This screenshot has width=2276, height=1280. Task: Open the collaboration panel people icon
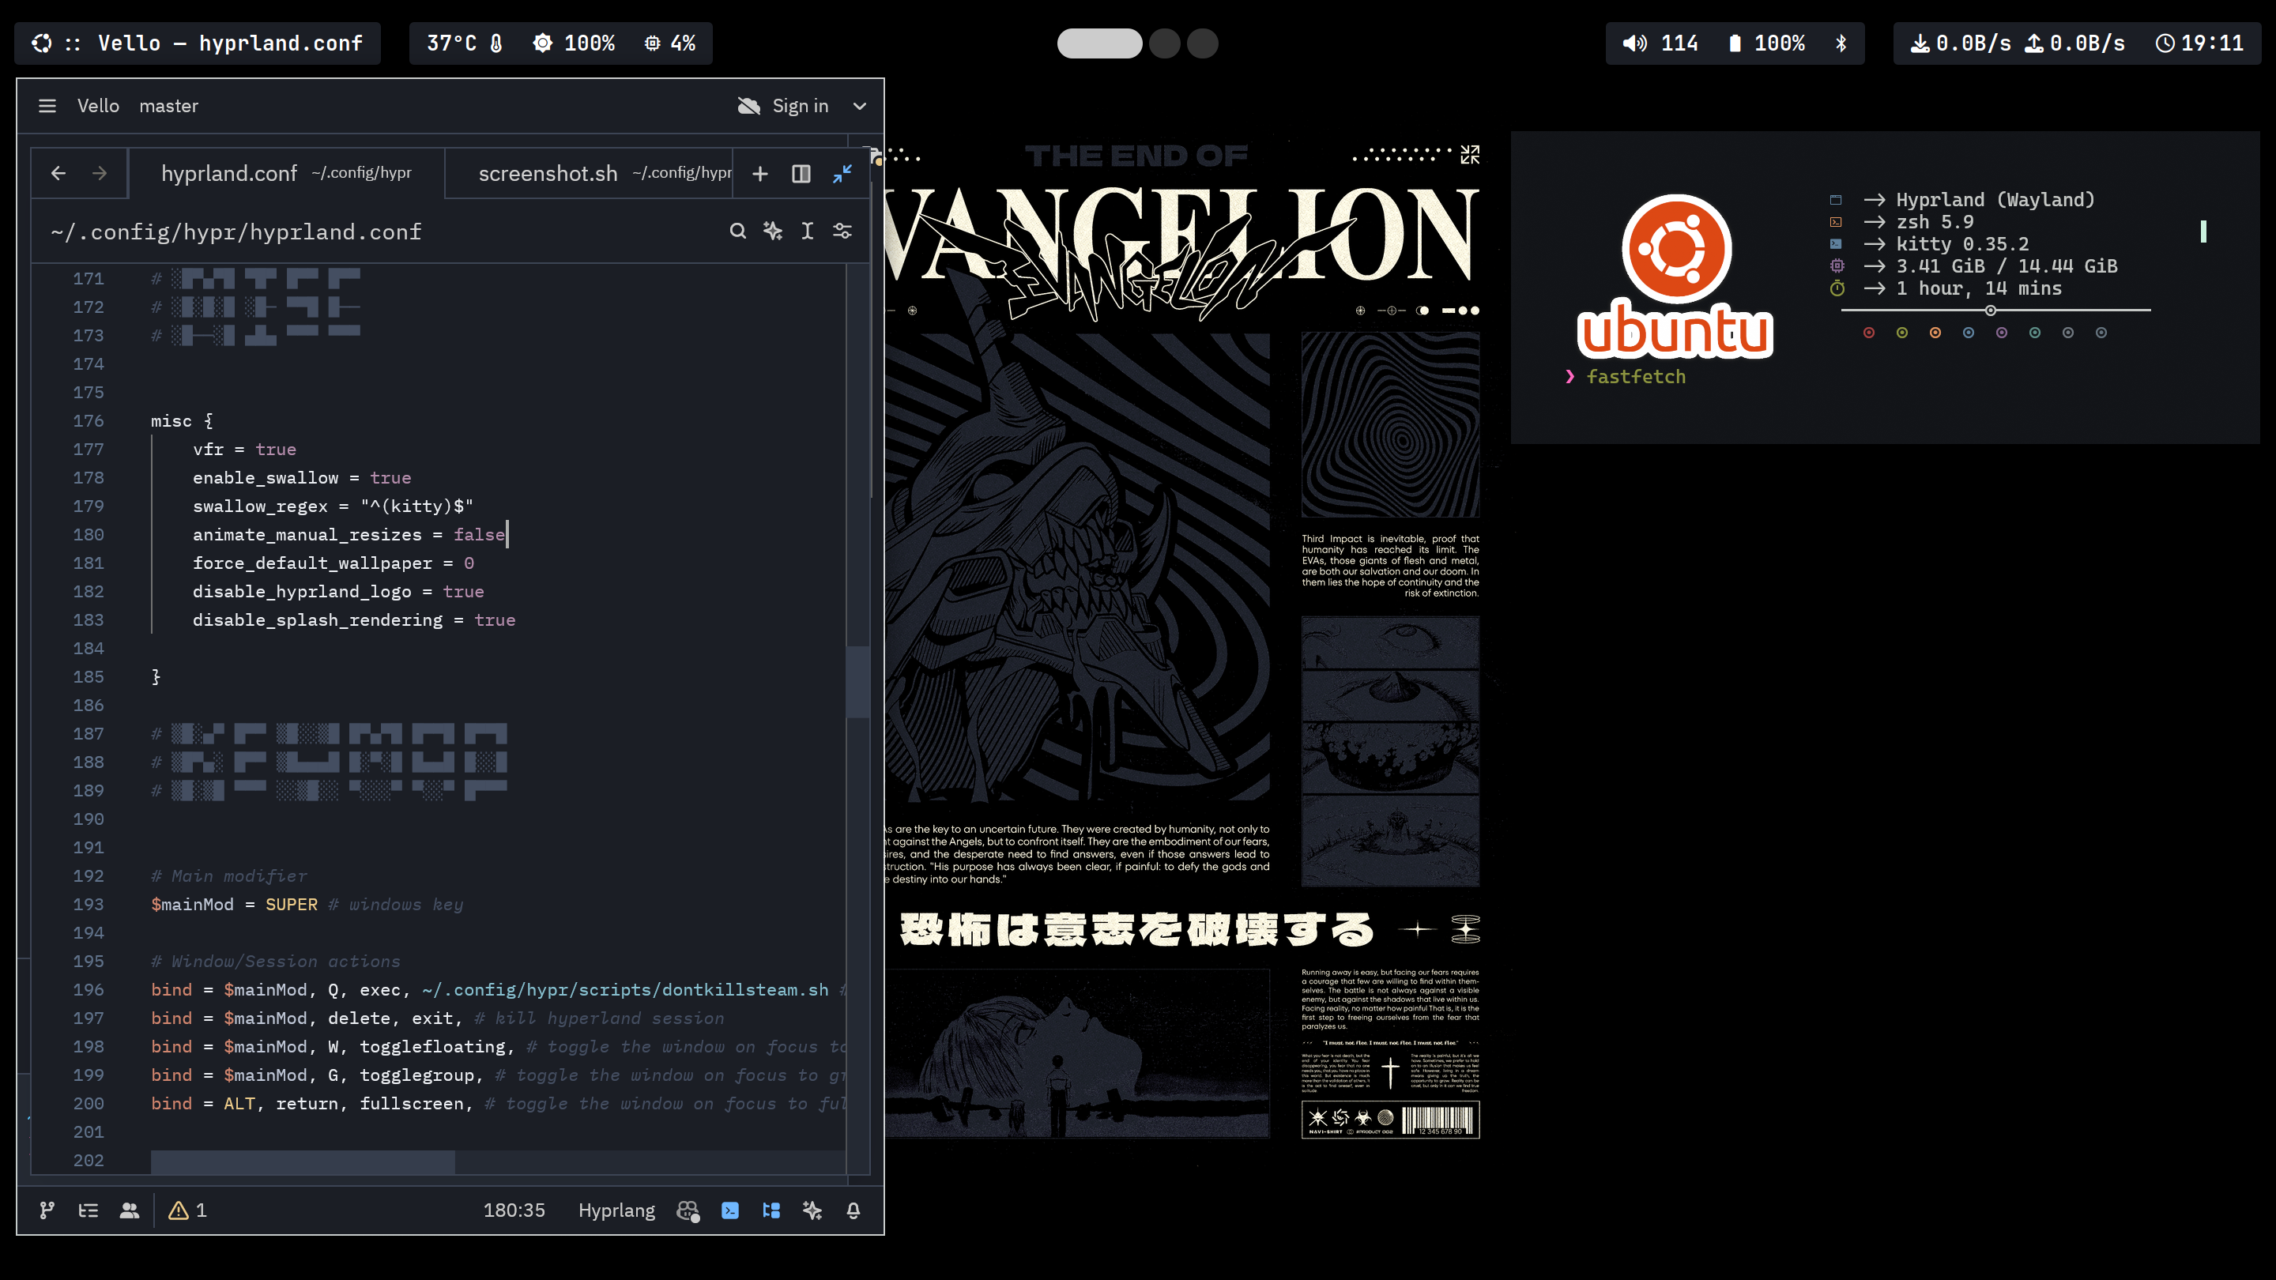(x=129, y=1210)
